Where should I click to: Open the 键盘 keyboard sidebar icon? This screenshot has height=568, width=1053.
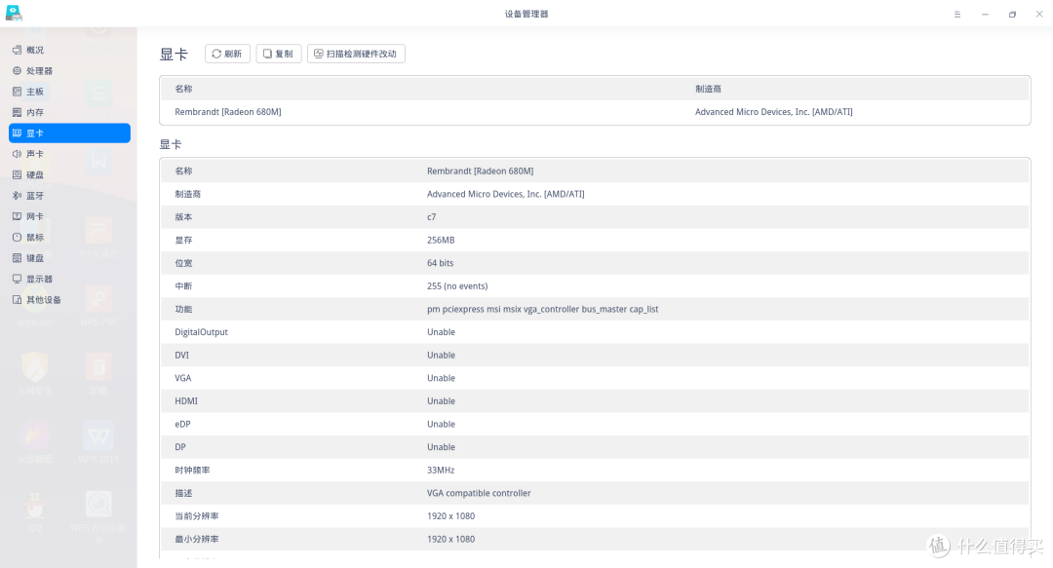[x=17, y=258]
